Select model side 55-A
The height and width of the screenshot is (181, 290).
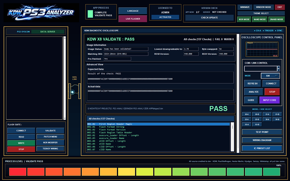click(x=247, y=125)
